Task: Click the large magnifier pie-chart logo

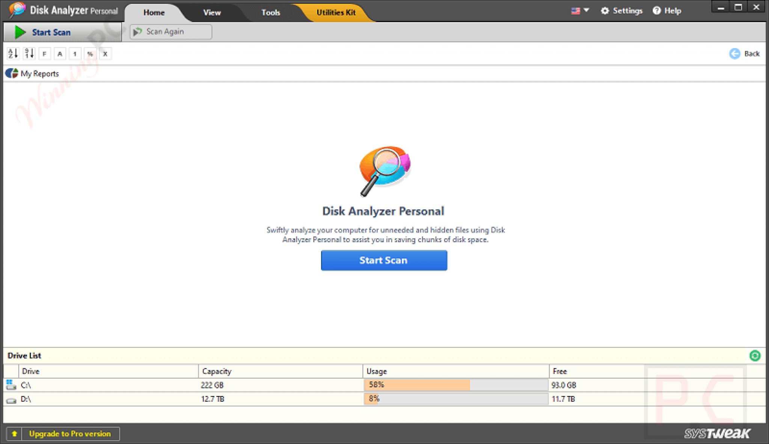Action: click(385, 171)
